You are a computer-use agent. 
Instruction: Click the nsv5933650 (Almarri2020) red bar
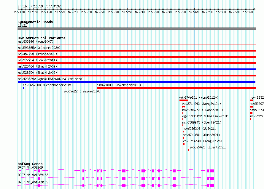[136, 51]
